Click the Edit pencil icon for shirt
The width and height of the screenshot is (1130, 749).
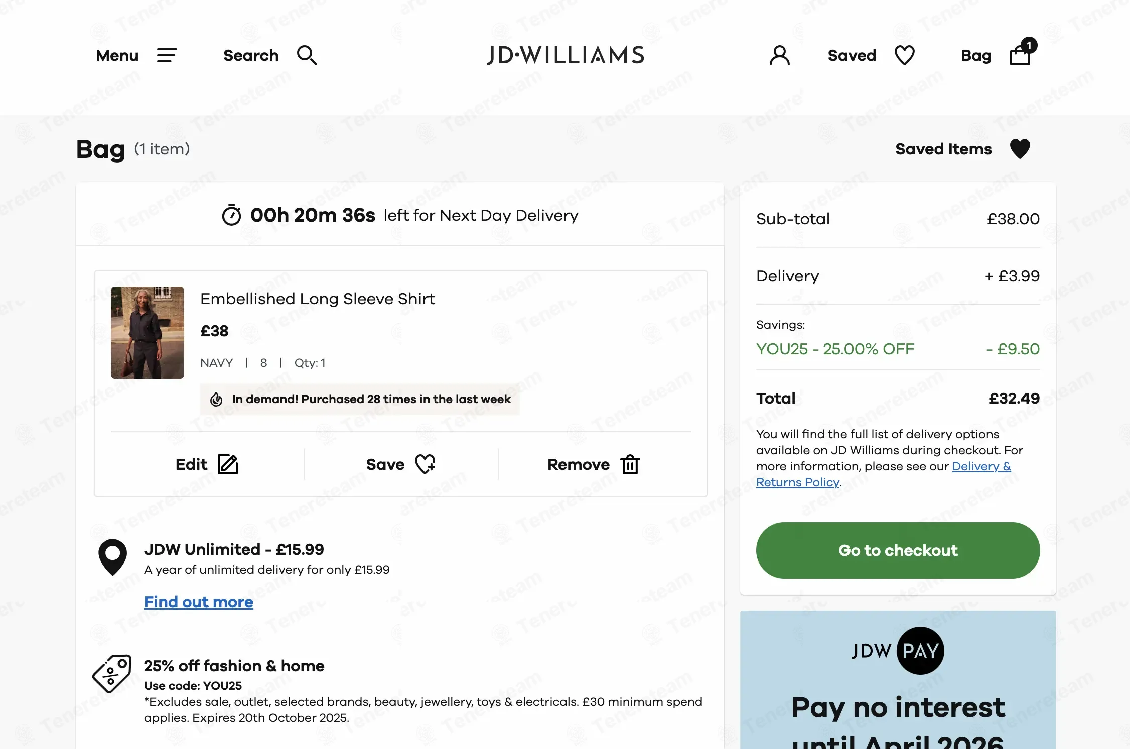tap(228, 464)
